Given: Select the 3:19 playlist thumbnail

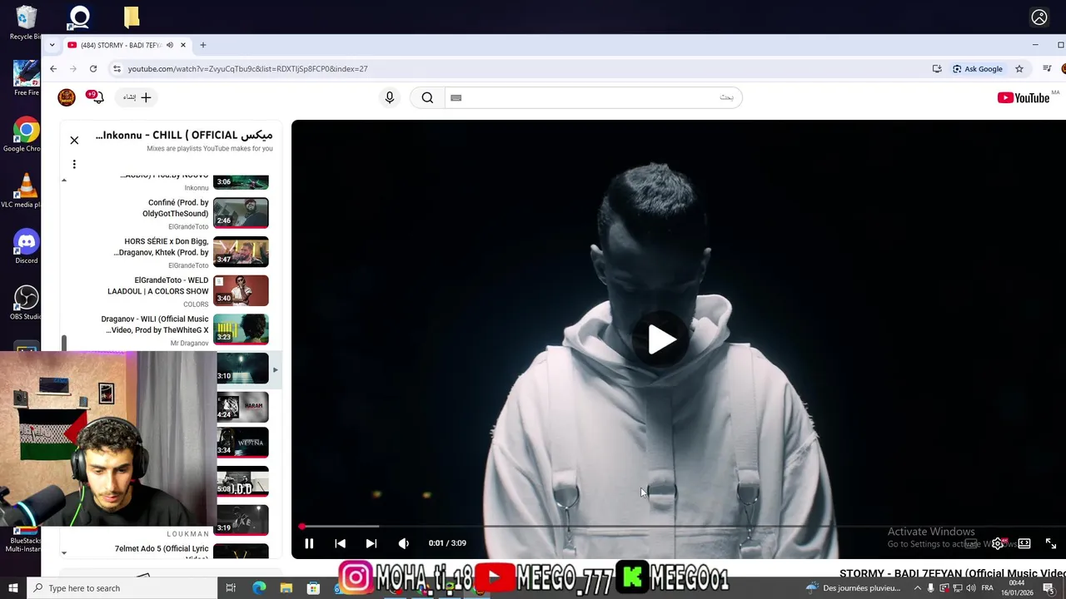Looking at the screenshot, I should 242,520.
